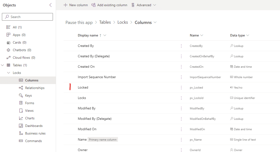Click Add existing column
This screenshot has width=280, height=152.
109,5
